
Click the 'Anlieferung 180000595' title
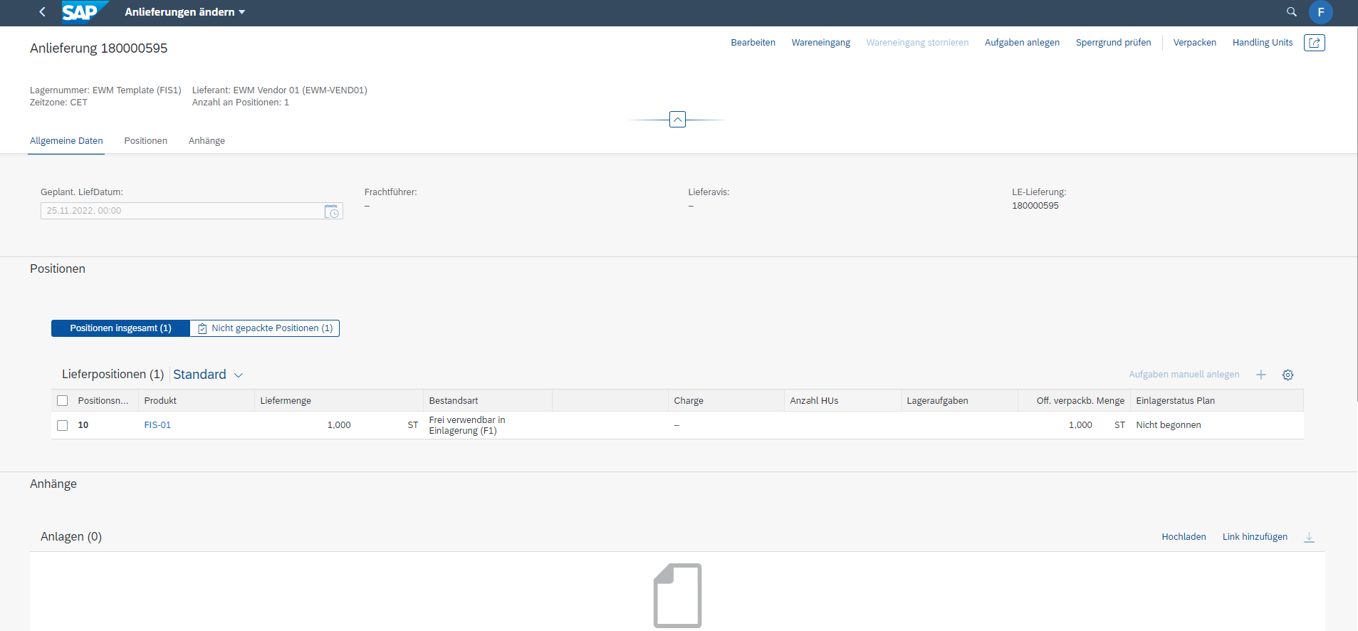[99, 48]
